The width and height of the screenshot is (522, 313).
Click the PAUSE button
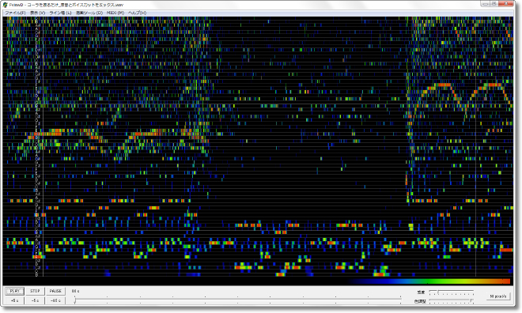55,291
